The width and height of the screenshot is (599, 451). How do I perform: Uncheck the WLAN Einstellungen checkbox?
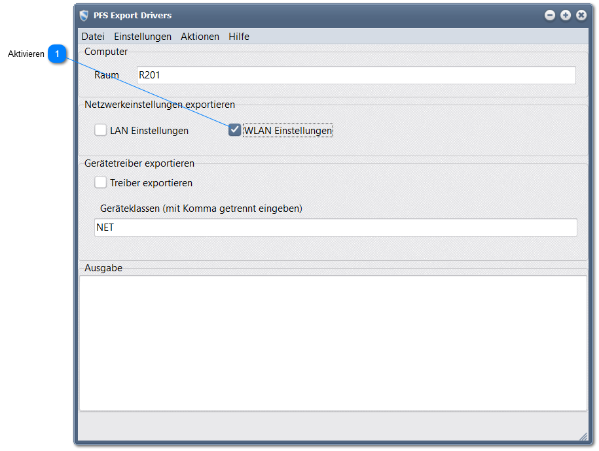234,131
